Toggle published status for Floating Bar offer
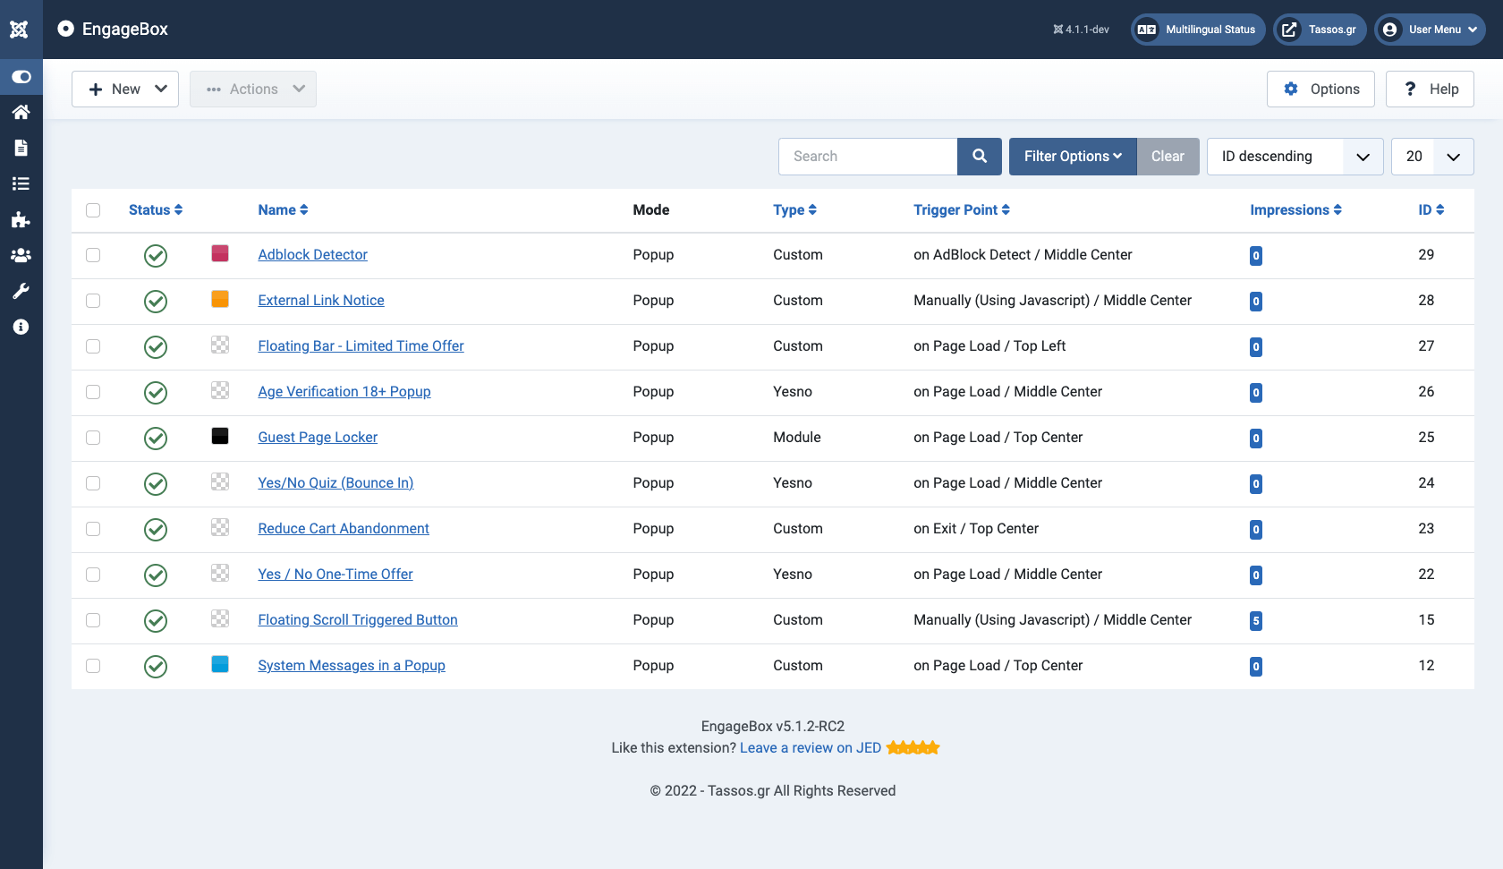 [156, 347]
